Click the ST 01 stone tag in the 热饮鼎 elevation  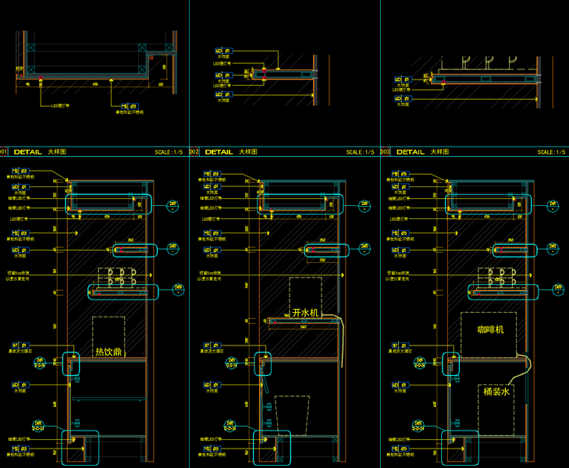coord(21,346)
